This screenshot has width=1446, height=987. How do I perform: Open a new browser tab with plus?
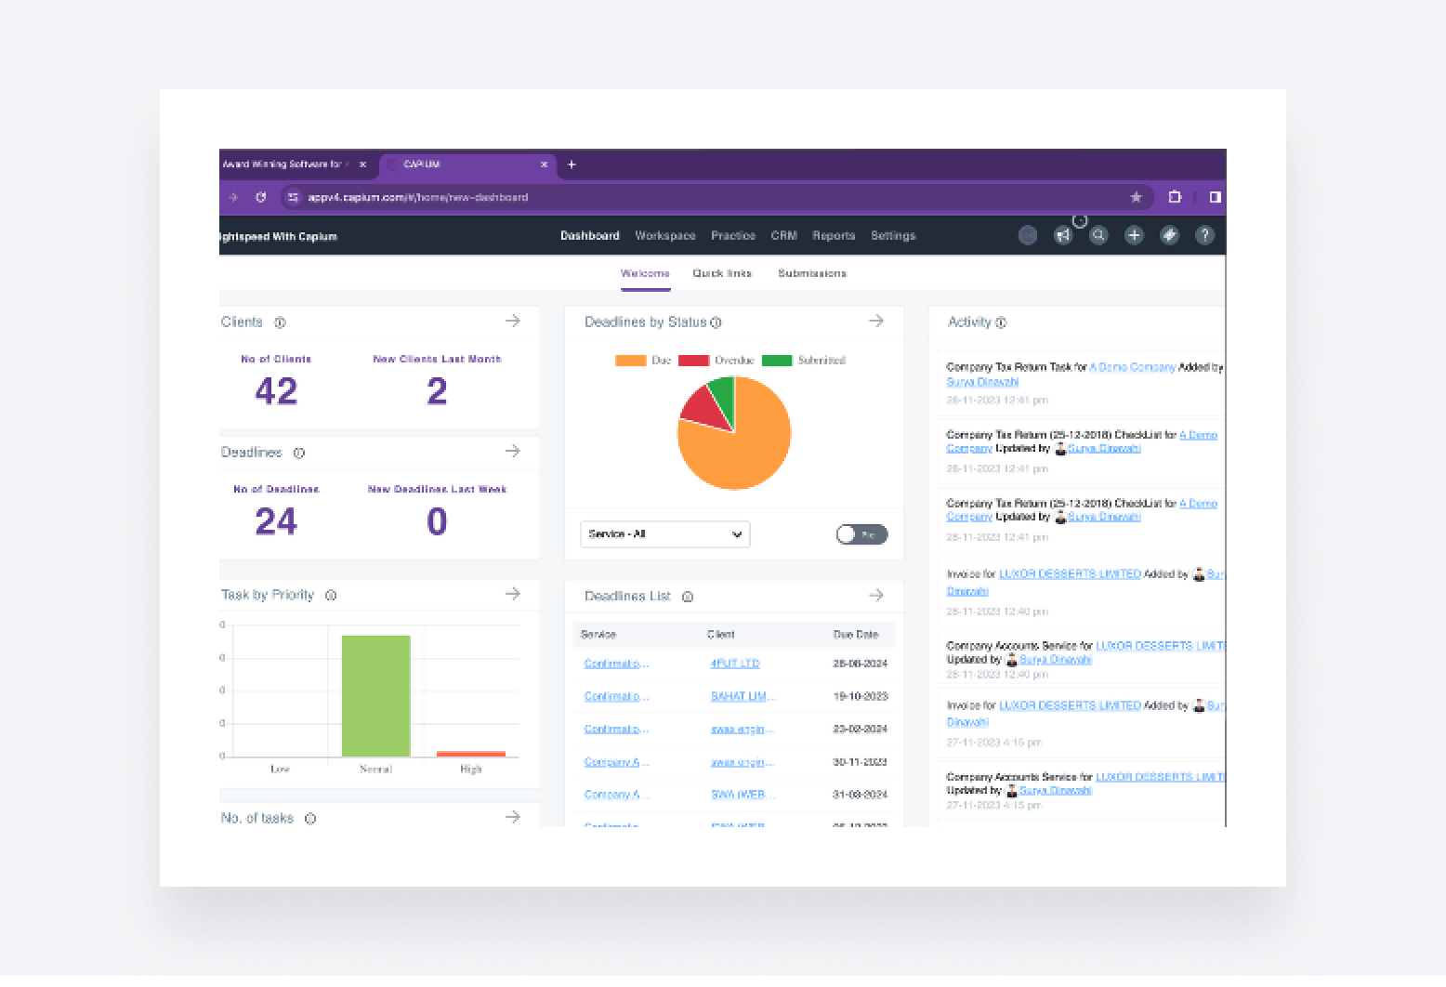[x=572, y=164]
